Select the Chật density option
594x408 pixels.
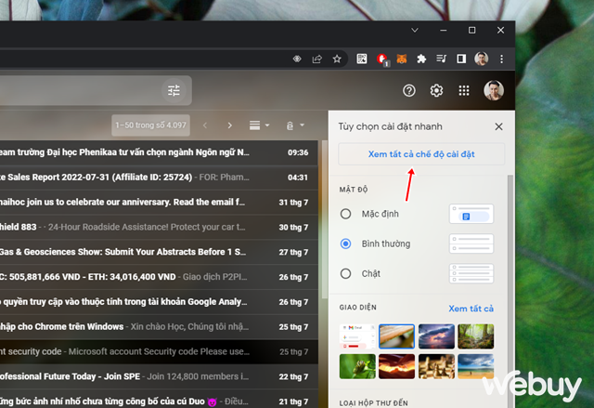coord(345,274)
